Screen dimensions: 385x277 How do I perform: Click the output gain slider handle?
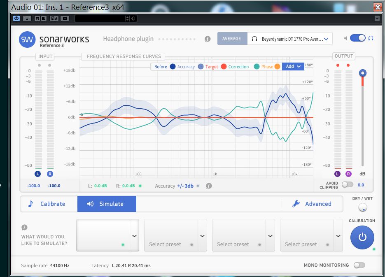[x=363, y=73]
